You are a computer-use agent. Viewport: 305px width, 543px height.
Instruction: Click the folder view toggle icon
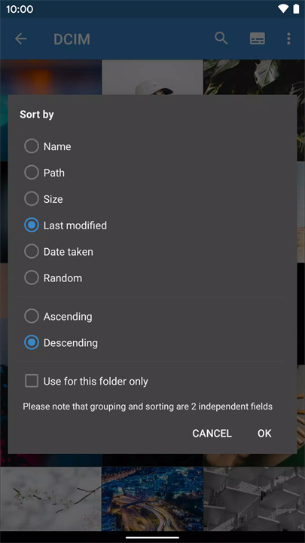point(258,38)
